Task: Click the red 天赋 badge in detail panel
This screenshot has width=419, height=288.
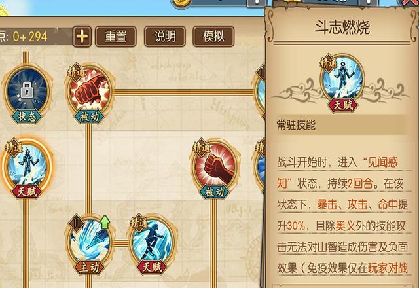Action: click(x=342, y=105)
